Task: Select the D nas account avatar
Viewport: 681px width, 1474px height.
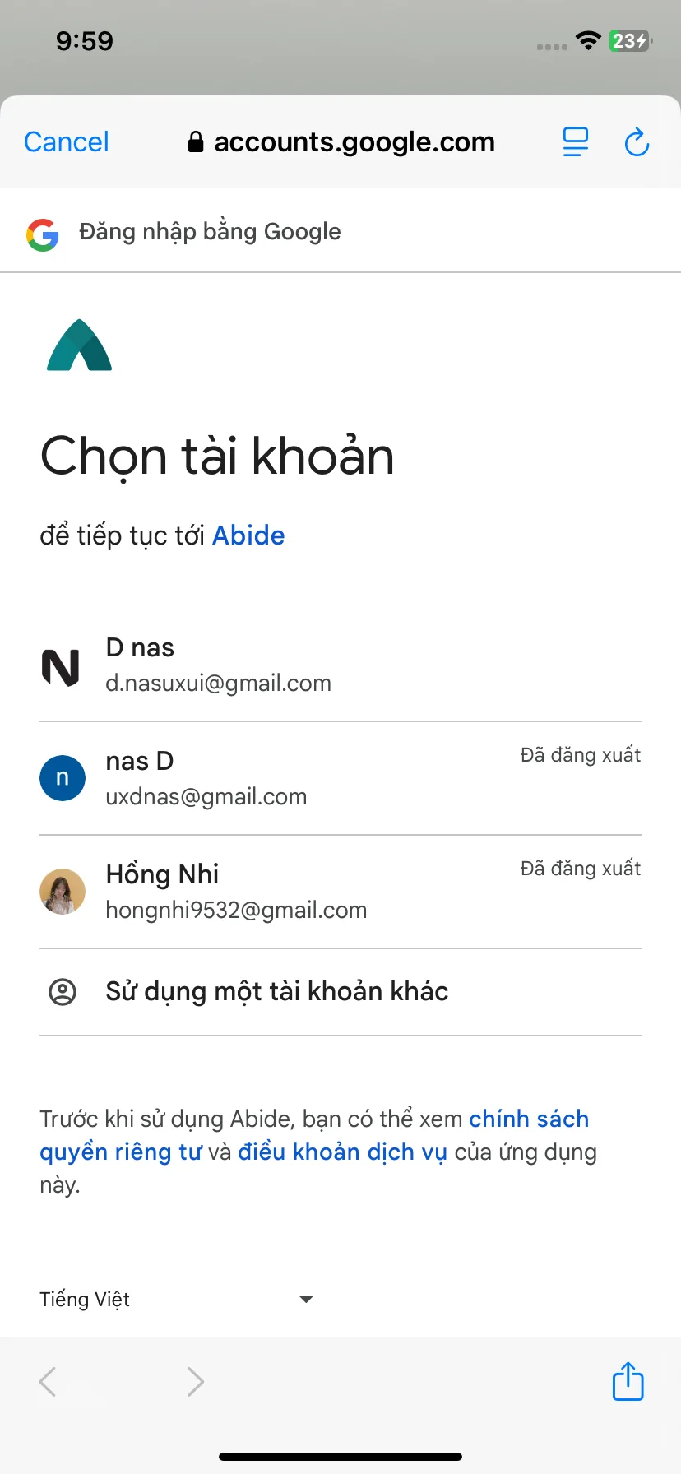Action: tap(61, 667)
